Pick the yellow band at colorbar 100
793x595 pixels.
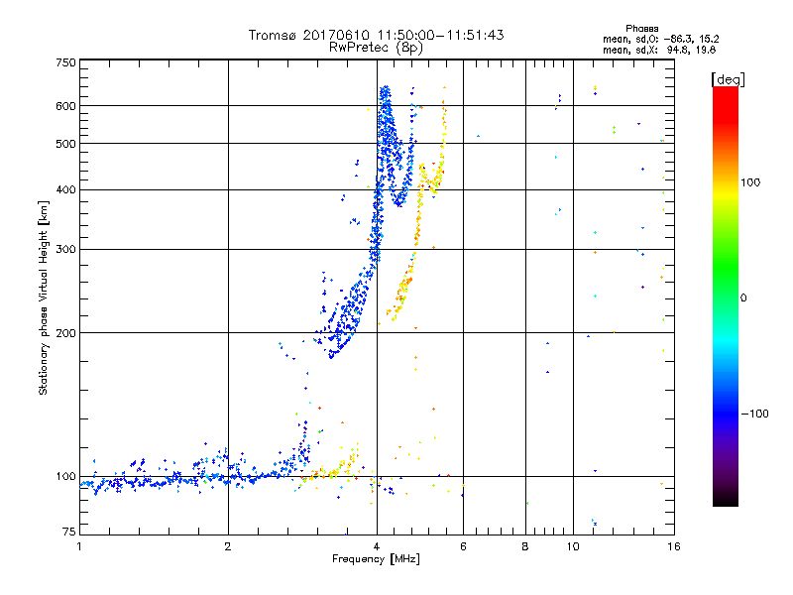click(x=725, y=182)
